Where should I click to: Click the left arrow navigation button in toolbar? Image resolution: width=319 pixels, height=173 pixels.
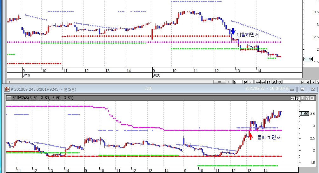coord(309,82)
